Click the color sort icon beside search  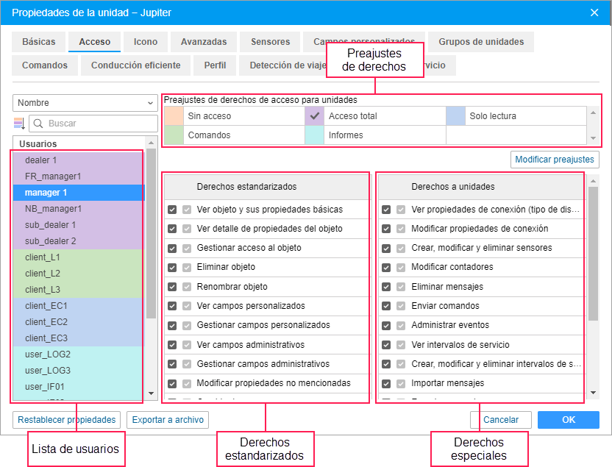(19, 124)
